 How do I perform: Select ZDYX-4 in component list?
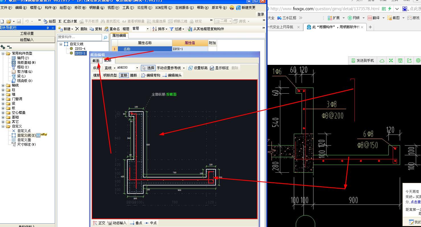80,49
